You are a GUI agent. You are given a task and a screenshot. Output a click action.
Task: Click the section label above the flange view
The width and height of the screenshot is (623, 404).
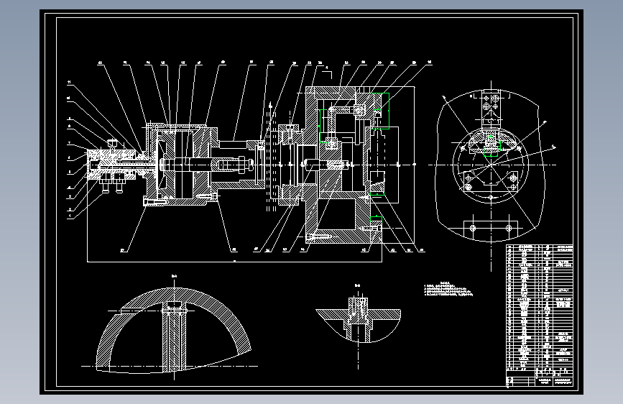[x=358, y=285]
